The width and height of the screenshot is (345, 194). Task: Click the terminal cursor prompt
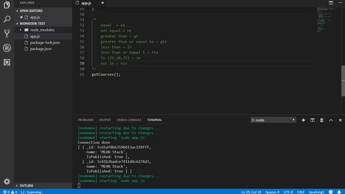point(79,185)
